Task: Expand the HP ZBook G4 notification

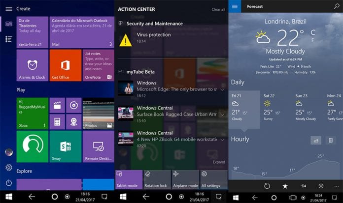Action: [x=222, y=140]
